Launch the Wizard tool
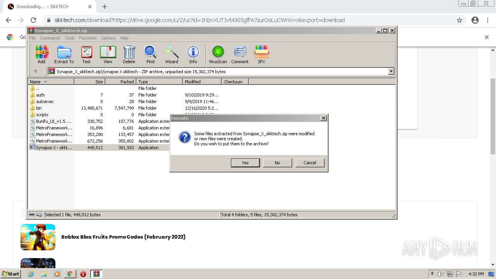Screen dimensions: 496x279 click(x=172, y=54)
